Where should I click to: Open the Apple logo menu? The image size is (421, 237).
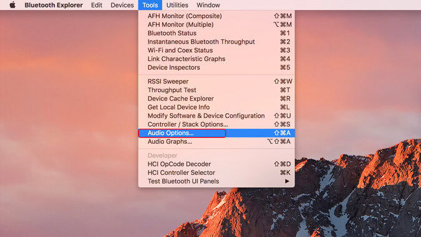[x=12, y=5]
